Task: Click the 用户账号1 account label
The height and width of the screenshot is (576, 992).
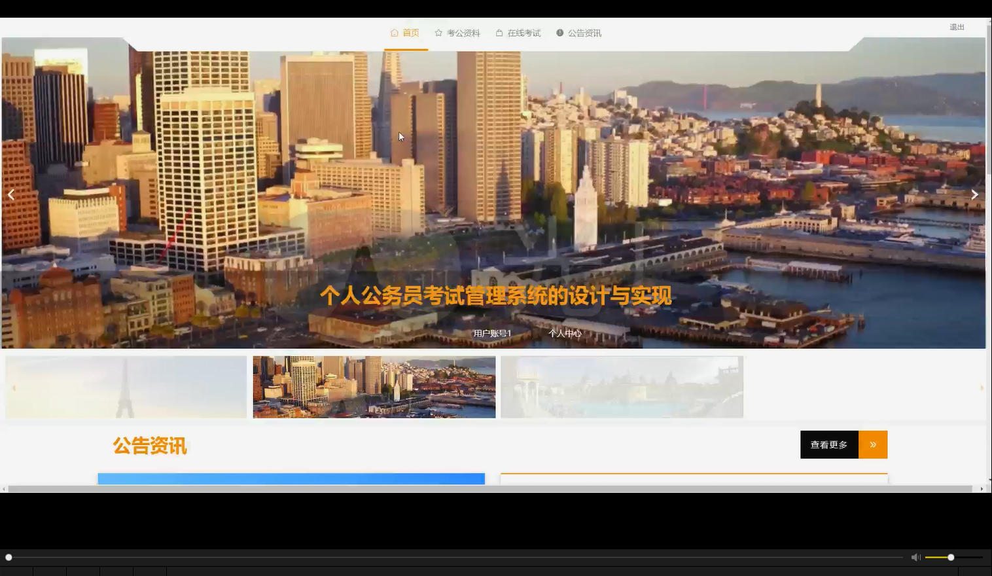Action: (x=492, y=333)
